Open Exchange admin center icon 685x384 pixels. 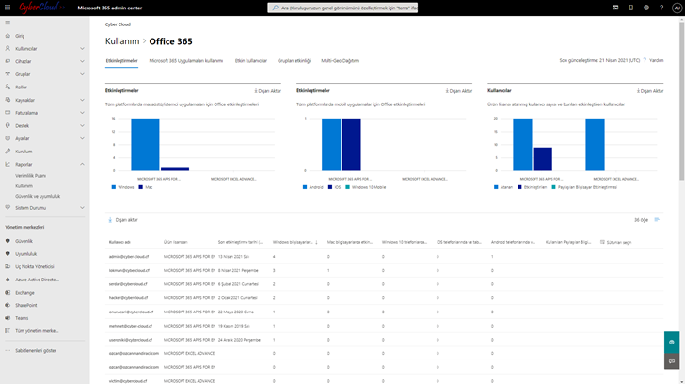[8, 293]
